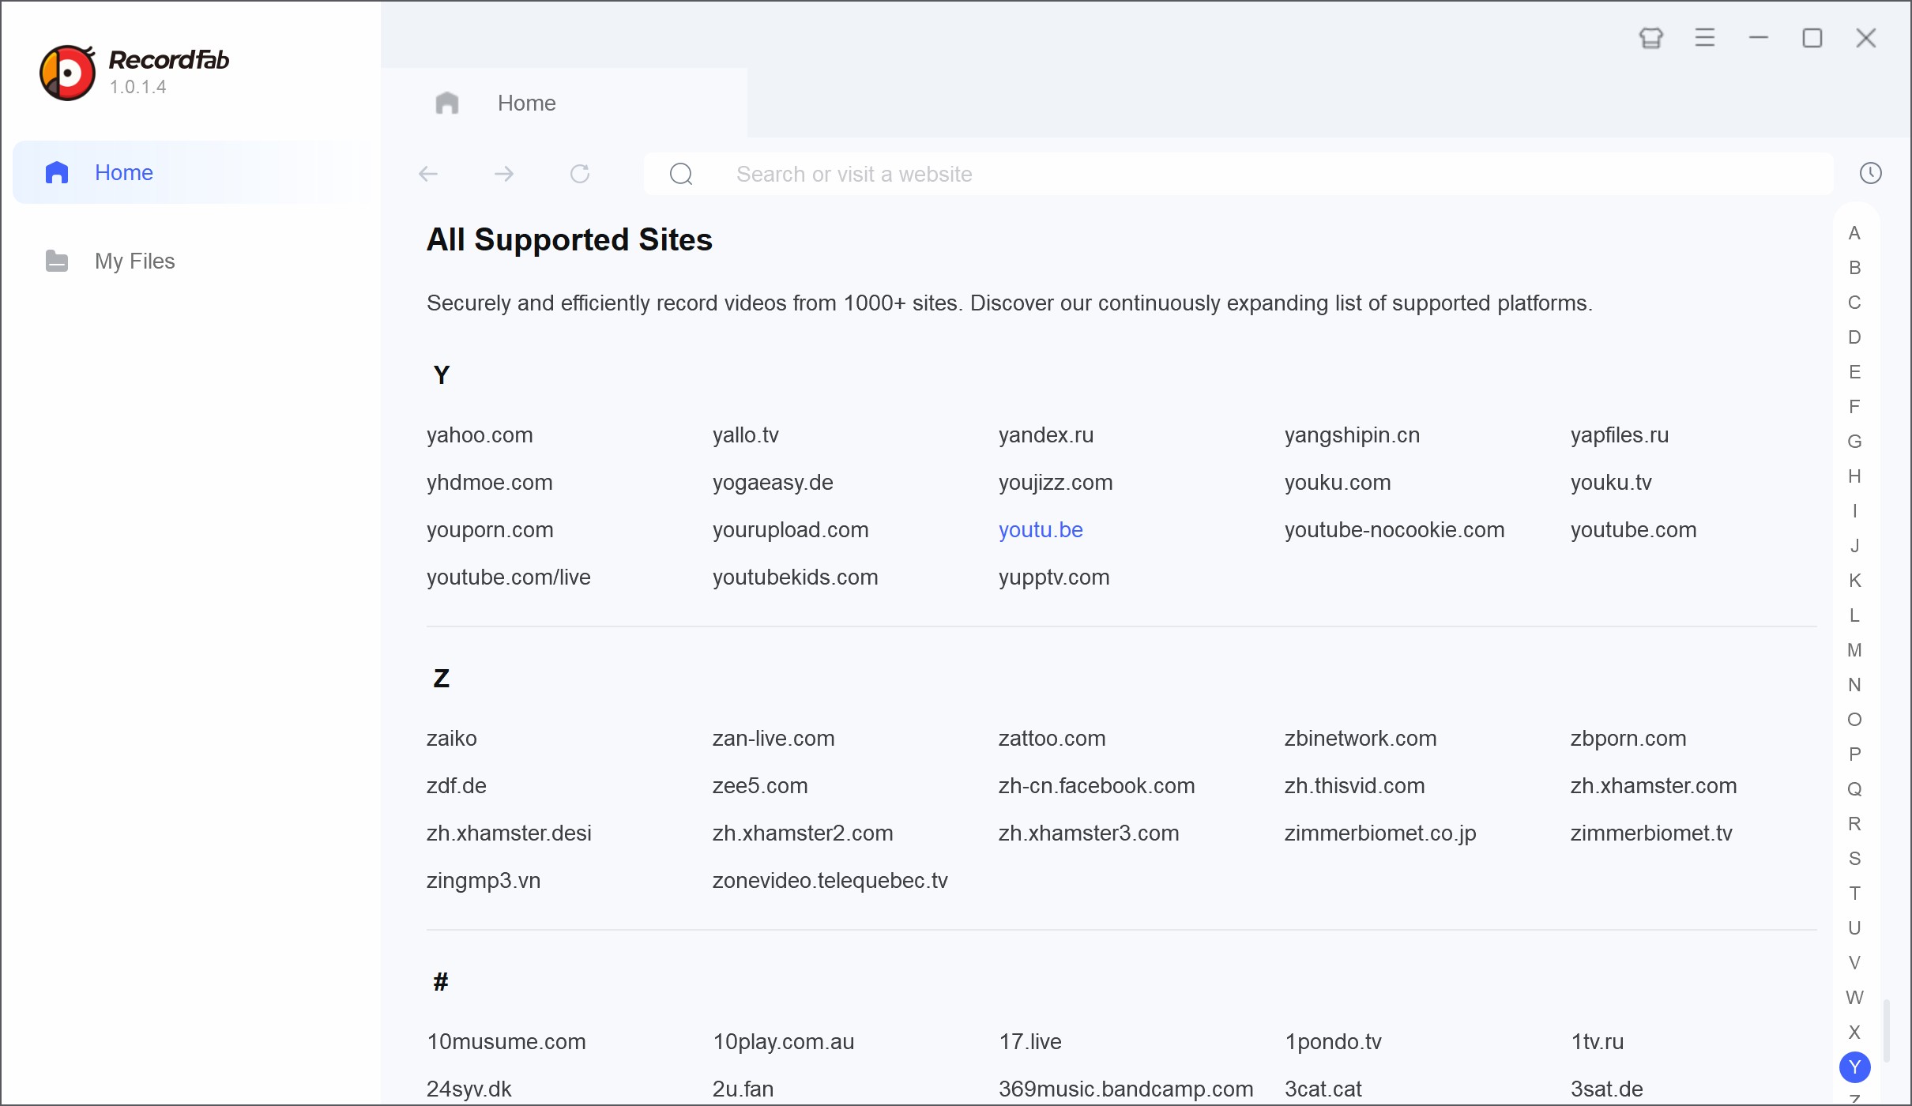Open zonevideo.telequebec.tv site link
Viewport: 1912px width, 1106px height.
click(830, 881)
